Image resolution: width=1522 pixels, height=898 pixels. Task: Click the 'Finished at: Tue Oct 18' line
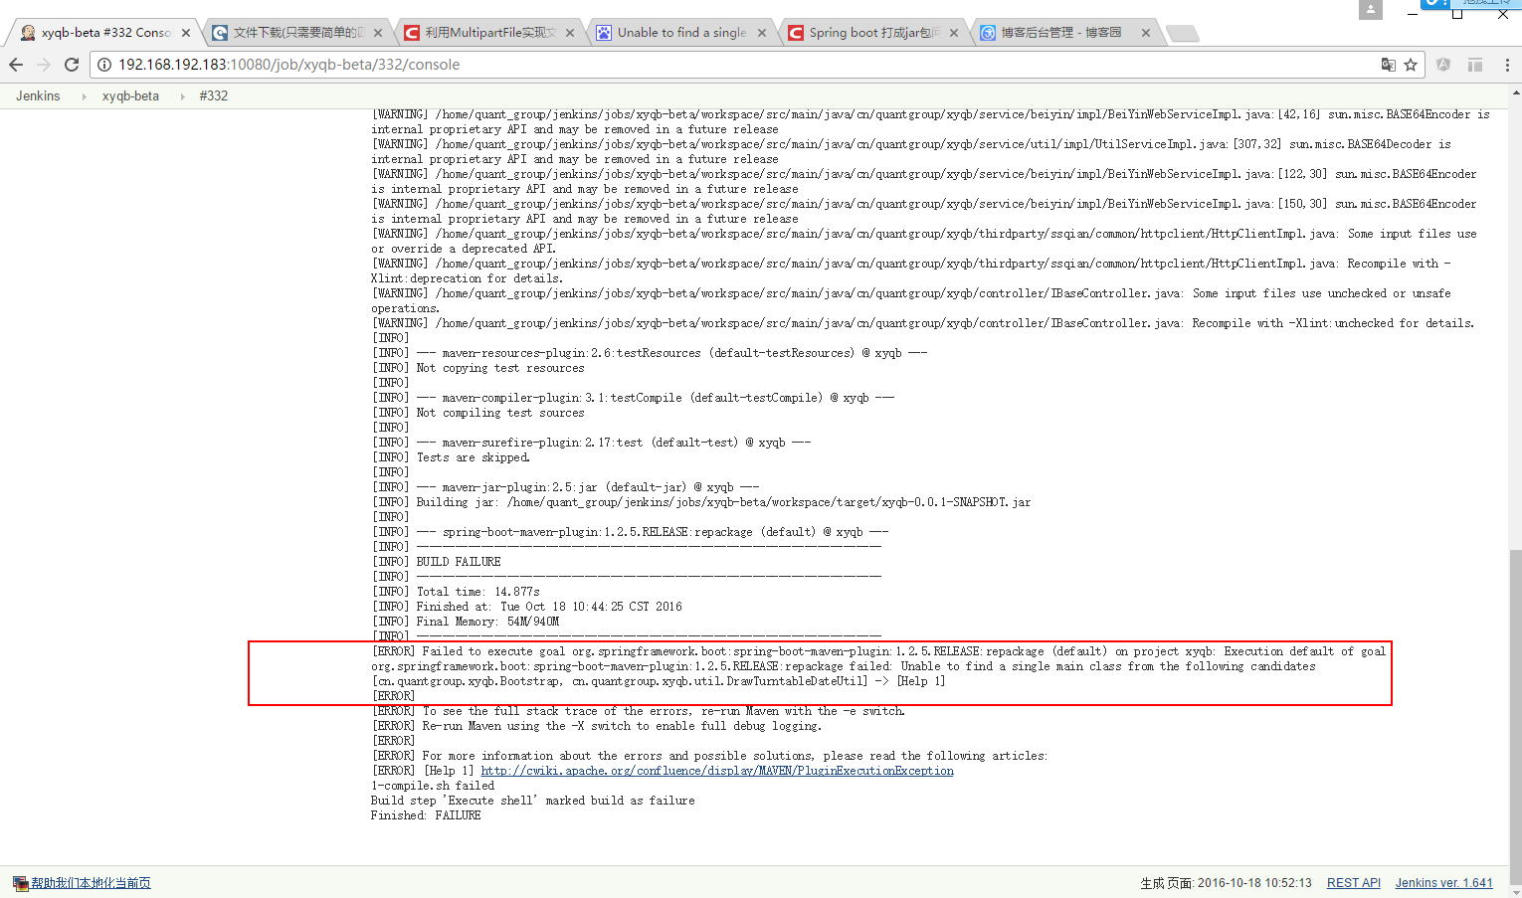coord(527,607)
